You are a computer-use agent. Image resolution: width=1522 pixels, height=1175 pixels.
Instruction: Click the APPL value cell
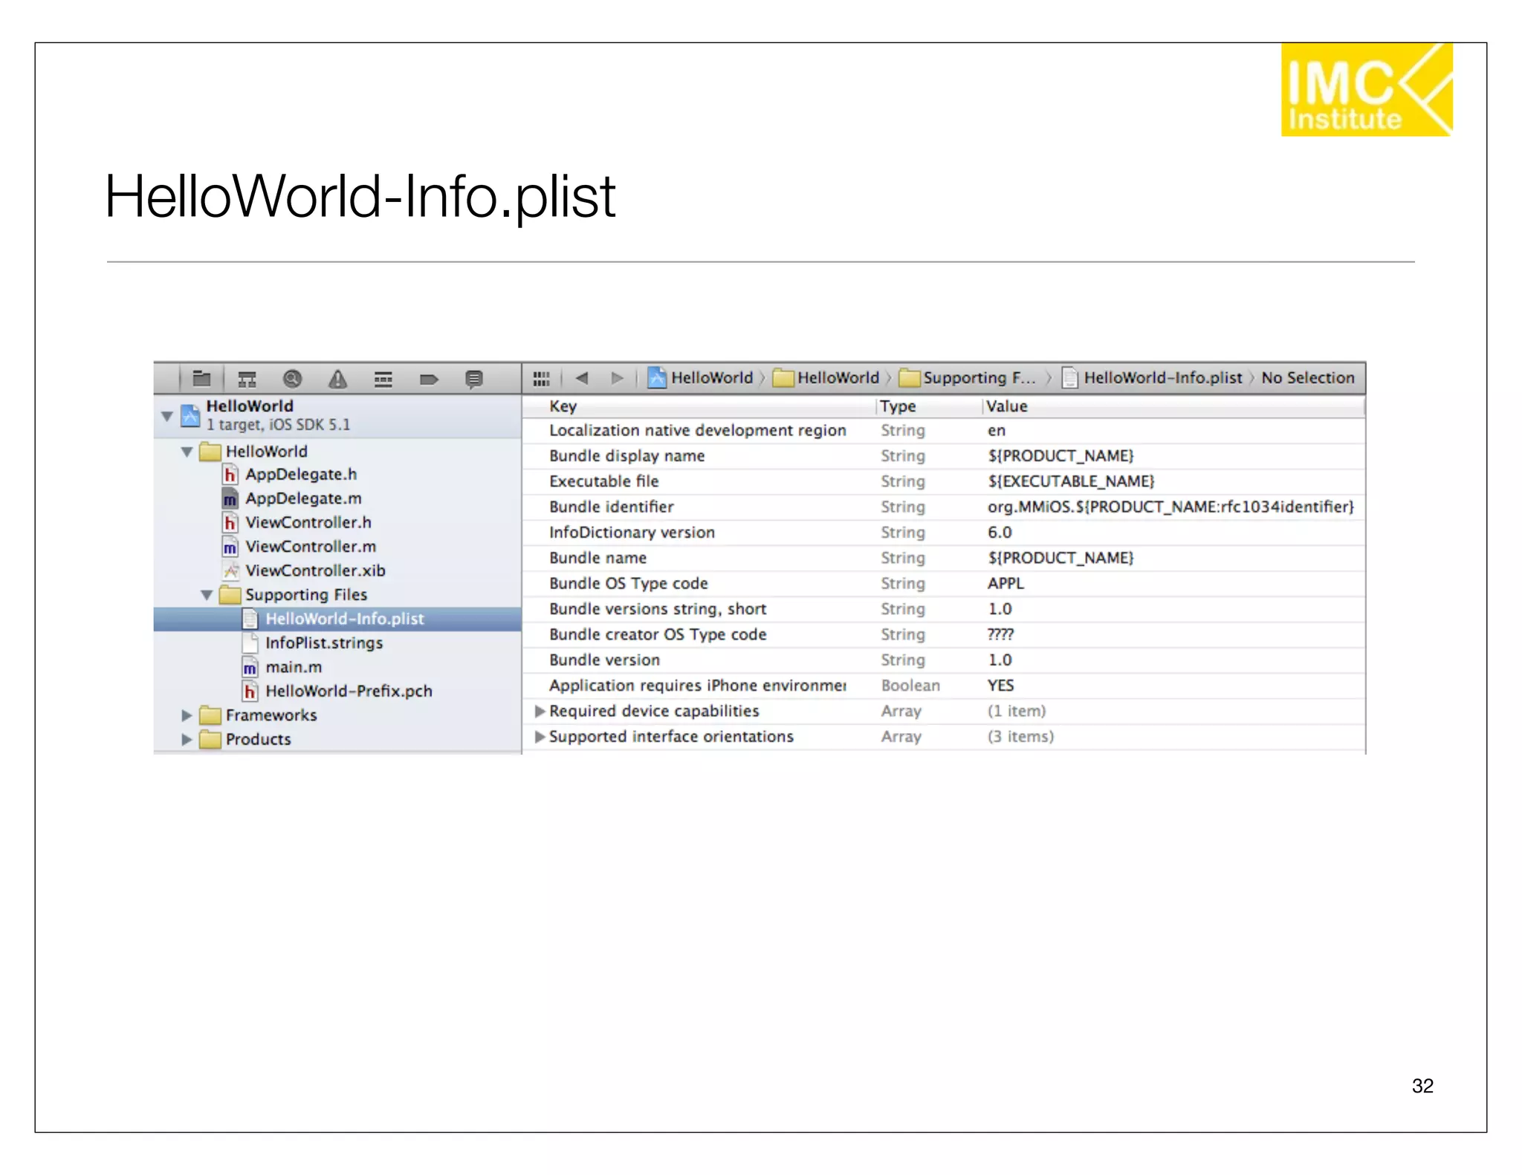[1006, 584]
